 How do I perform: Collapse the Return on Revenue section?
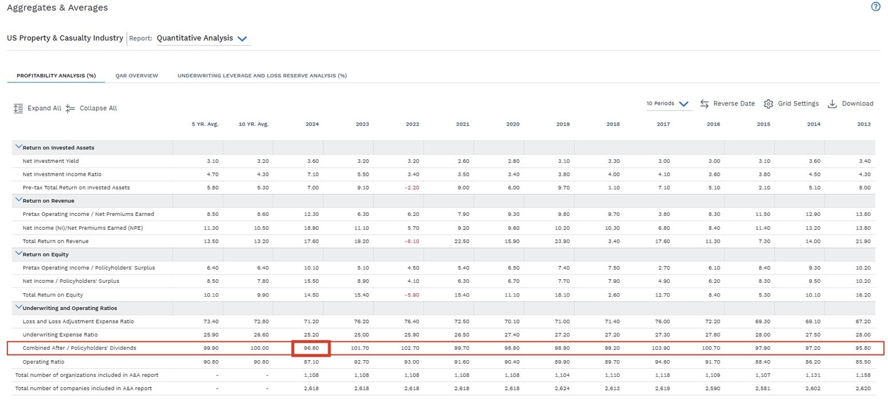(18, 200)
